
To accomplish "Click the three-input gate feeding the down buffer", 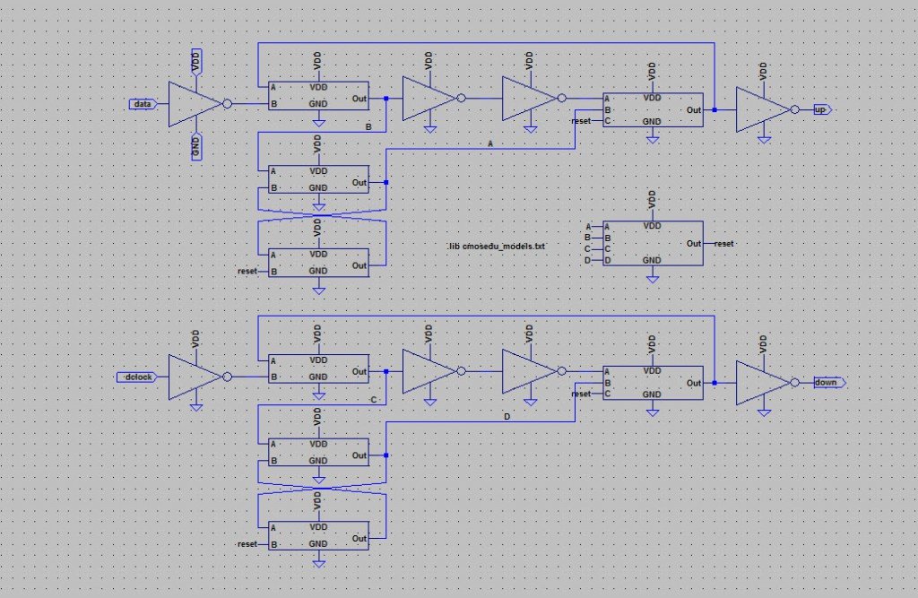I will [652, 383].
